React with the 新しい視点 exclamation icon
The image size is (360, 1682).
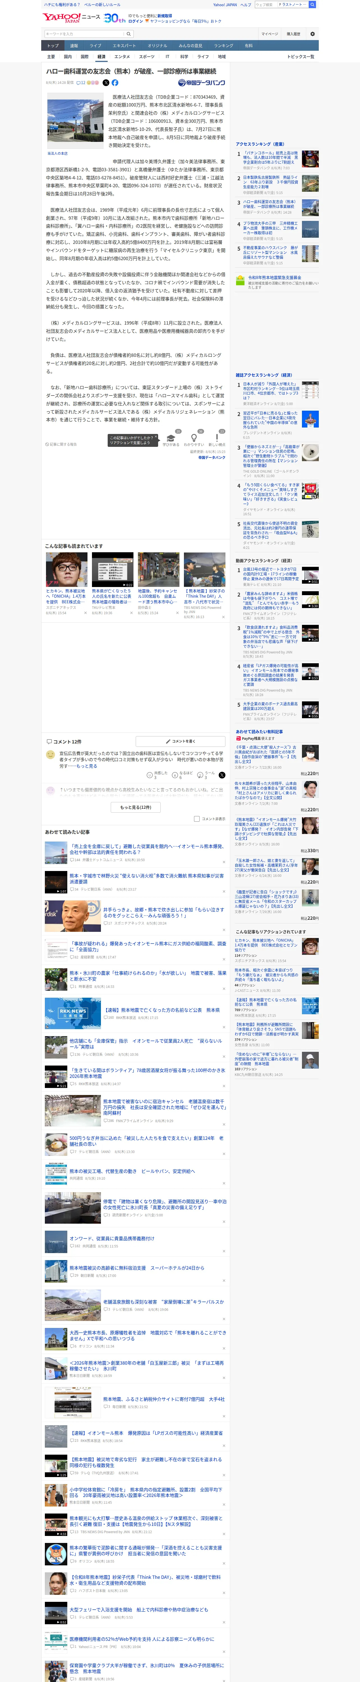(217, 439)
